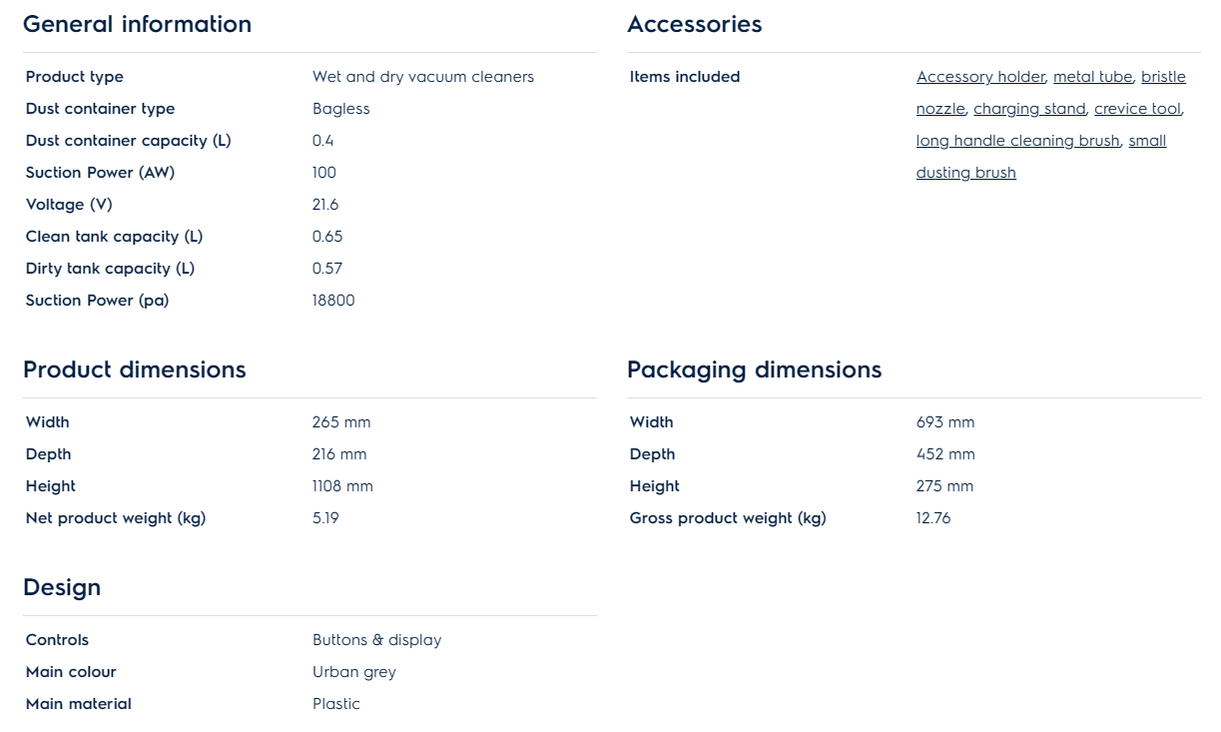Select the 12.76 gross weight value

pos(932,518)
